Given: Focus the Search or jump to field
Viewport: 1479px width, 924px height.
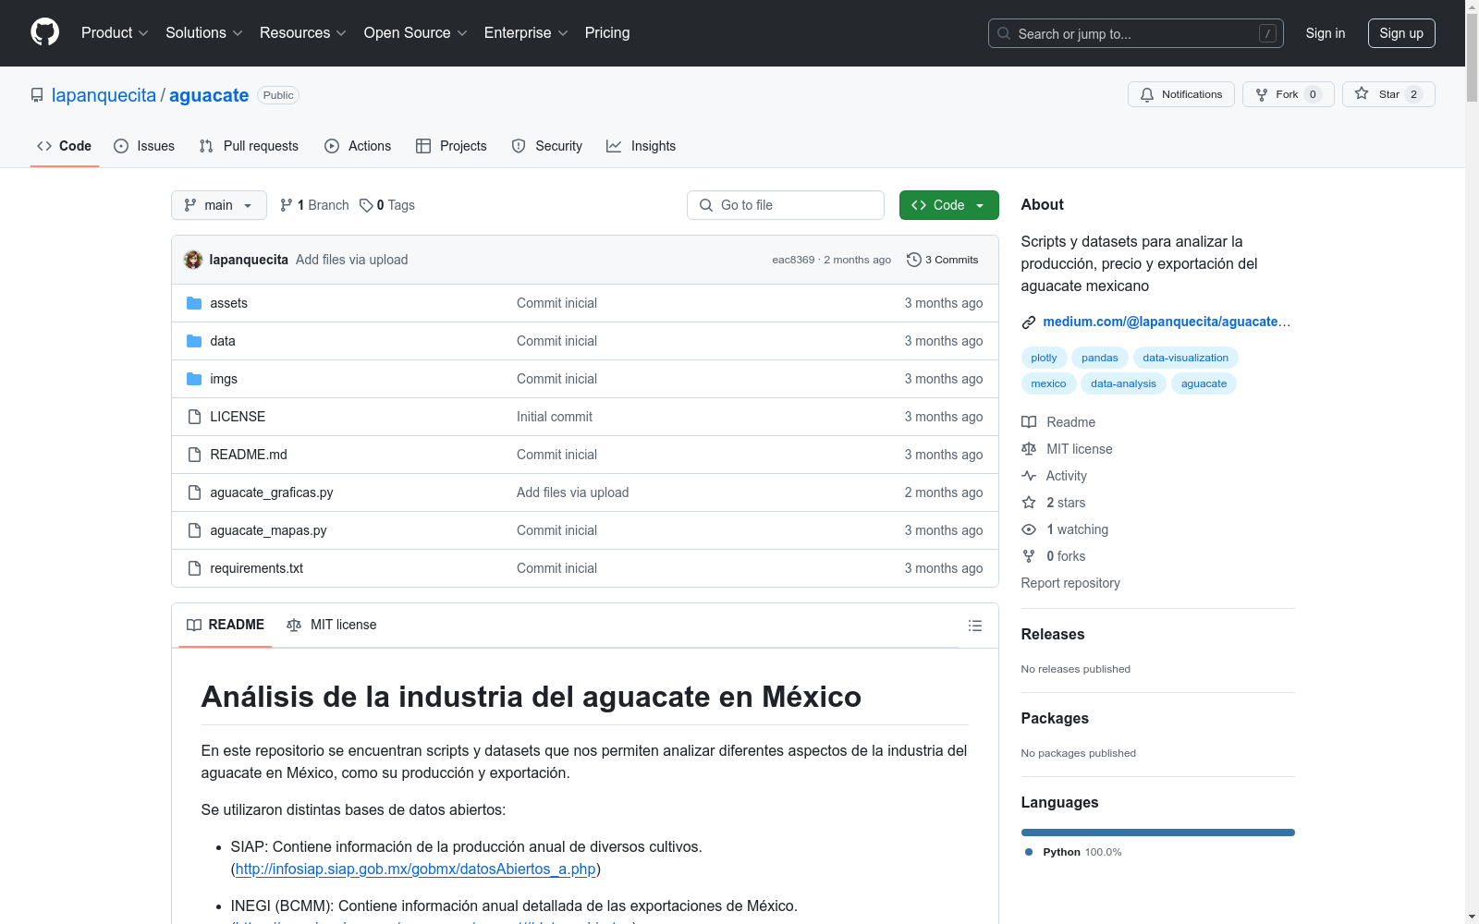Looking at the screenshot, I should [1136, 33].
